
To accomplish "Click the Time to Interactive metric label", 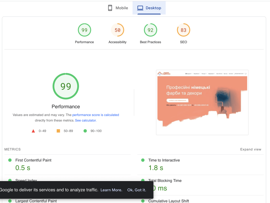I will point(164,160).
